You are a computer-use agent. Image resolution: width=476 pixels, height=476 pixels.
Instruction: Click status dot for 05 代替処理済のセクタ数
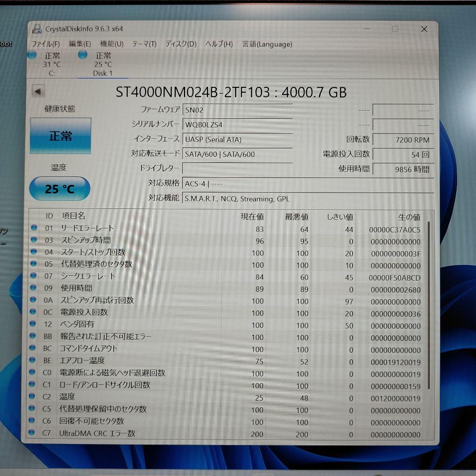click(x=33, y=263)
